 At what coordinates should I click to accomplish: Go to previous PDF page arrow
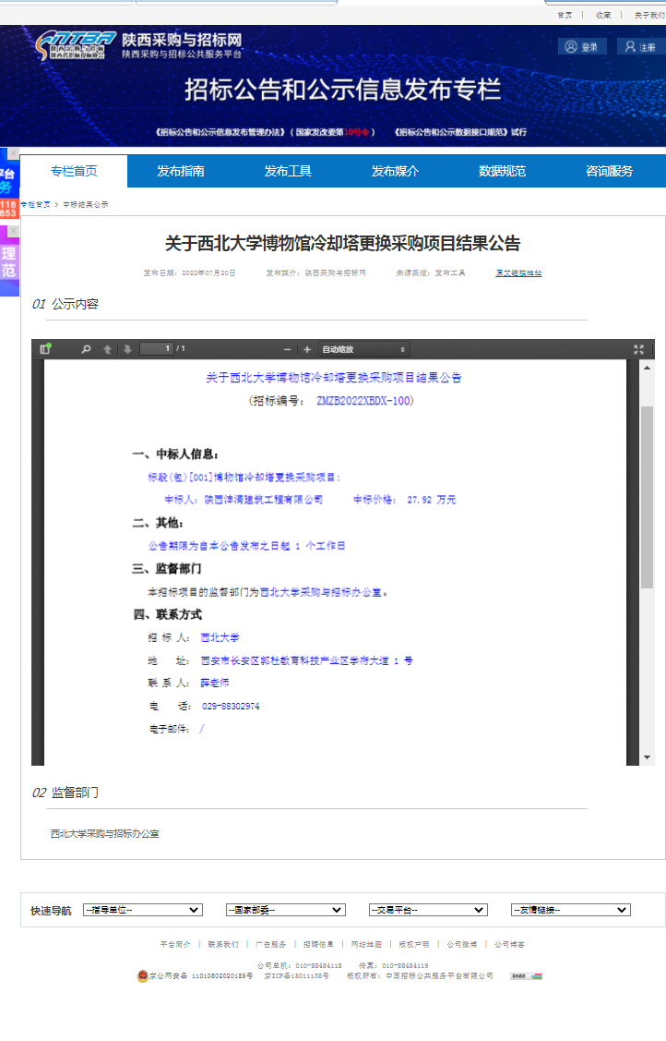(x=108, y=349)
